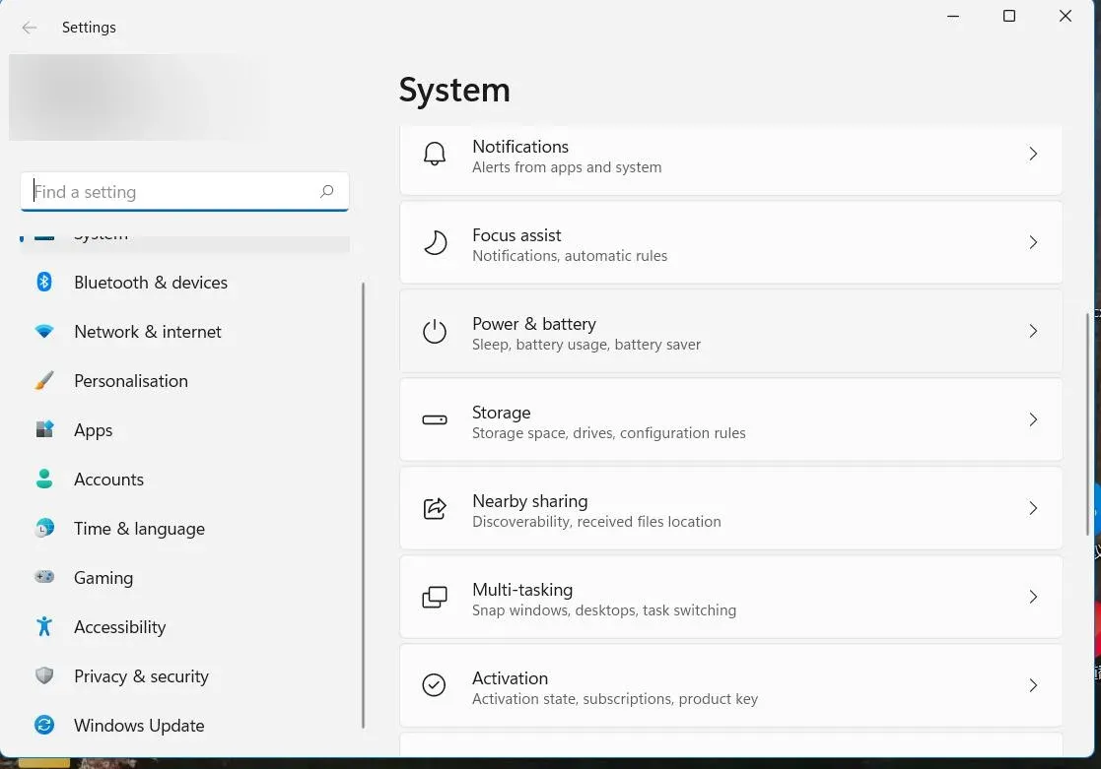Minimize the Settings window
Image resolution: width=1101 pixels, height=769 pixels.
(x=953, y=16)
